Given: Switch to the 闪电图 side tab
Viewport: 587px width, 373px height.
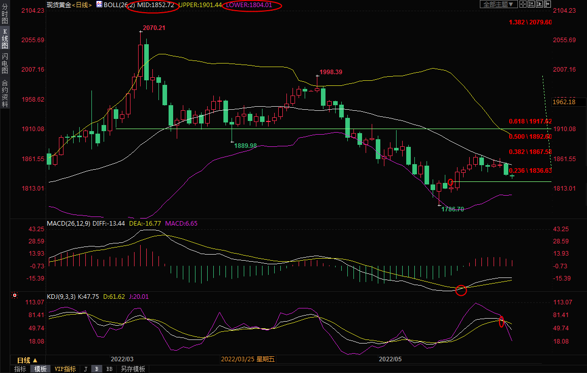Looking at the screenshot, I should click(5, 64).
